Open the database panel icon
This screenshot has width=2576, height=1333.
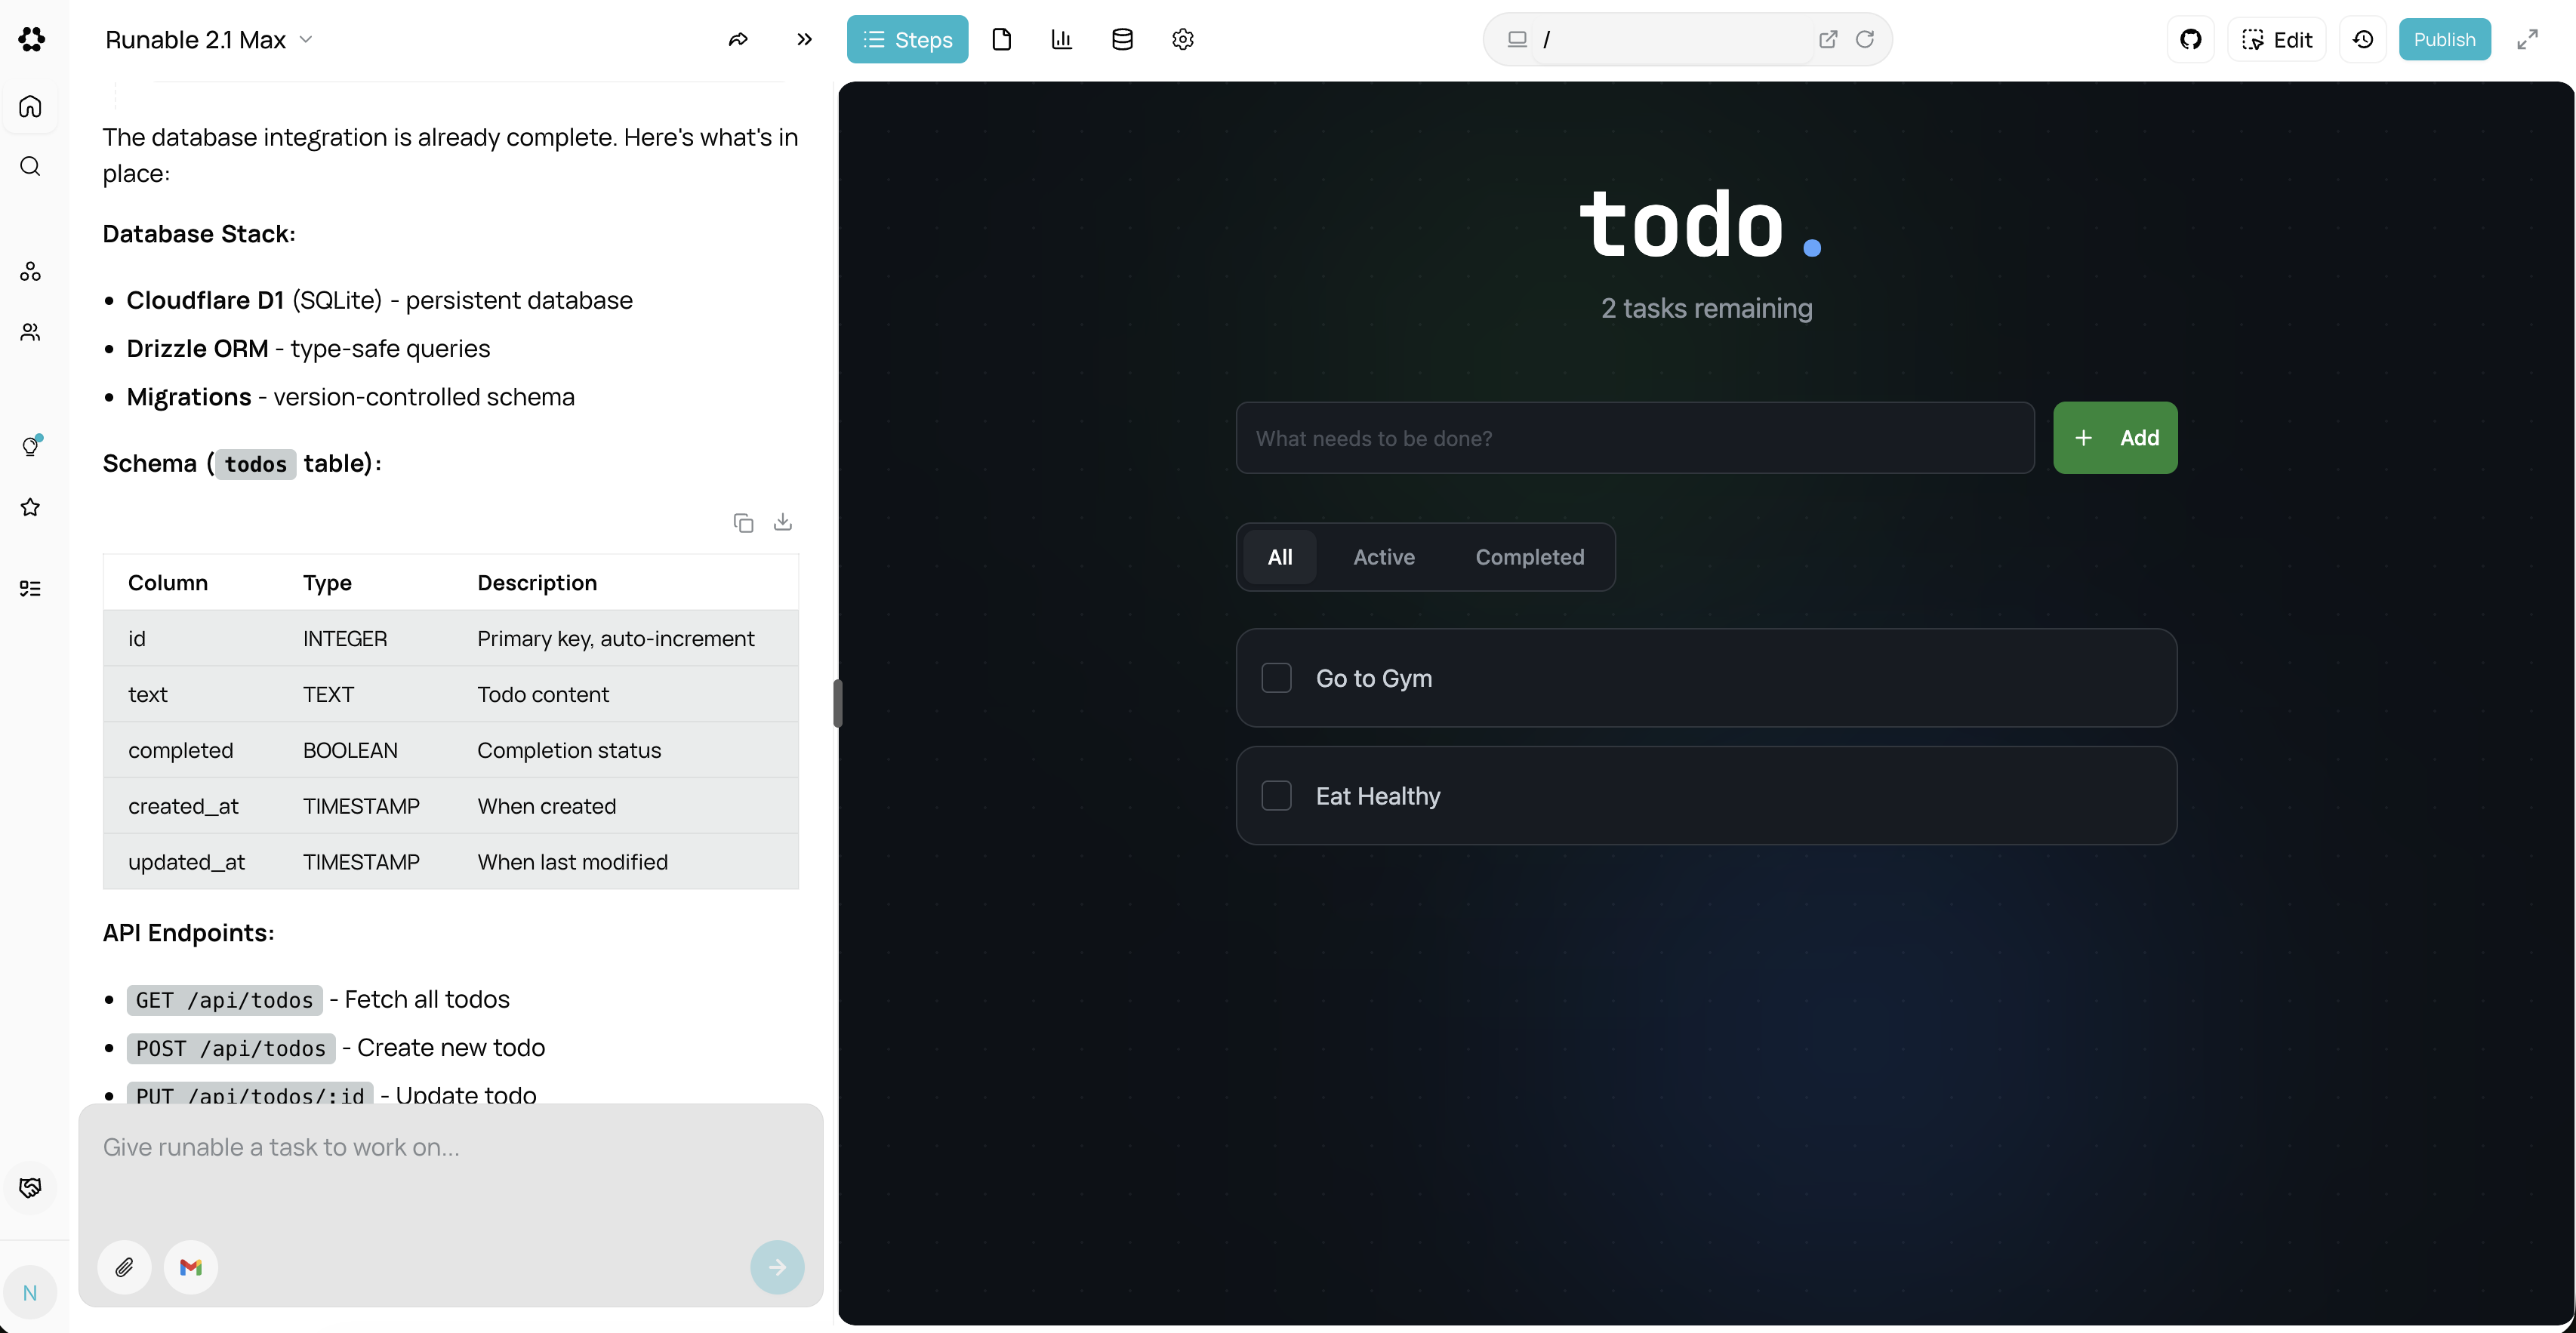(1122, 39)
